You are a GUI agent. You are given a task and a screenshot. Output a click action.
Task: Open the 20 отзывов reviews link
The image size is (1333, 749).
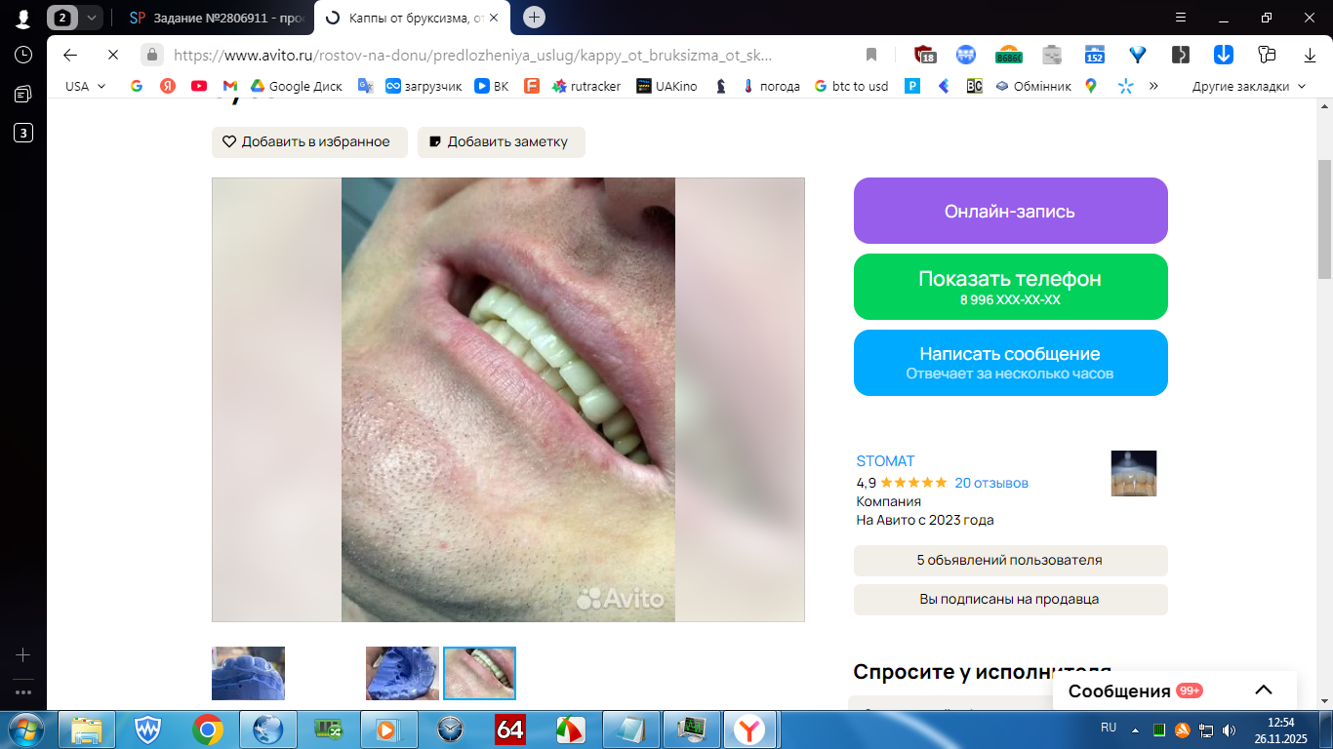(x=991, y=483)
